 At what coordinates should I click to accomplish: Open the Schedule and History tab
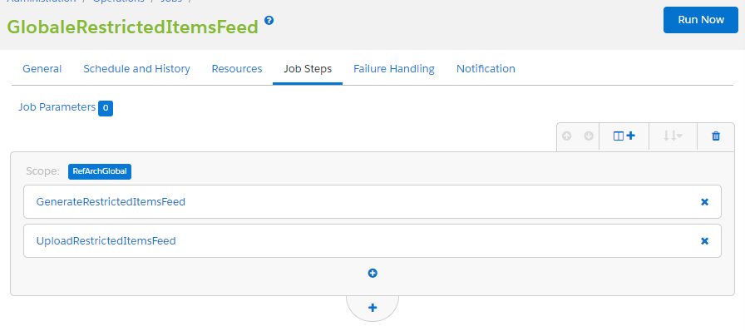tap(137, 69)
